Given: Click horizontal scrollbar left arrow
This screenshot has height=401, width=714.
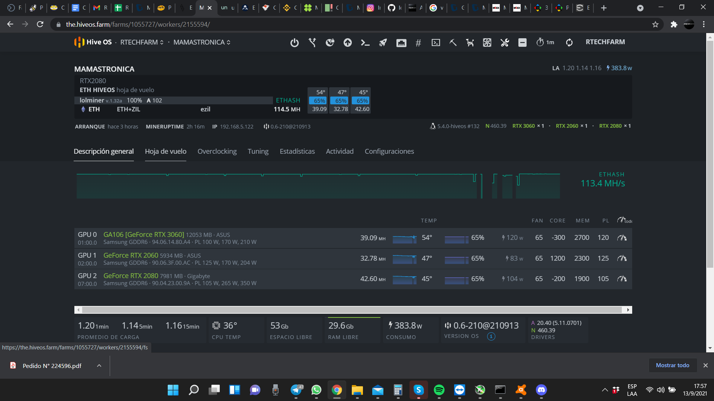Looking at the screenshot, I should click(78, 310).
